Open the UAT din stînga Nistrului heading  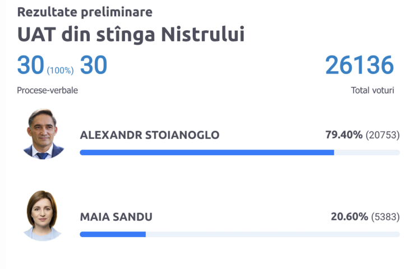pyautogui.click(x=131, y=35)
